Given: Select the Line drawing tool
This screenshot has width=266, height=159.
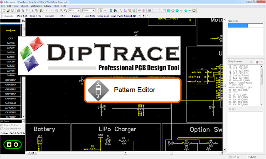Looking at the screenshot, I should point(156,10).
